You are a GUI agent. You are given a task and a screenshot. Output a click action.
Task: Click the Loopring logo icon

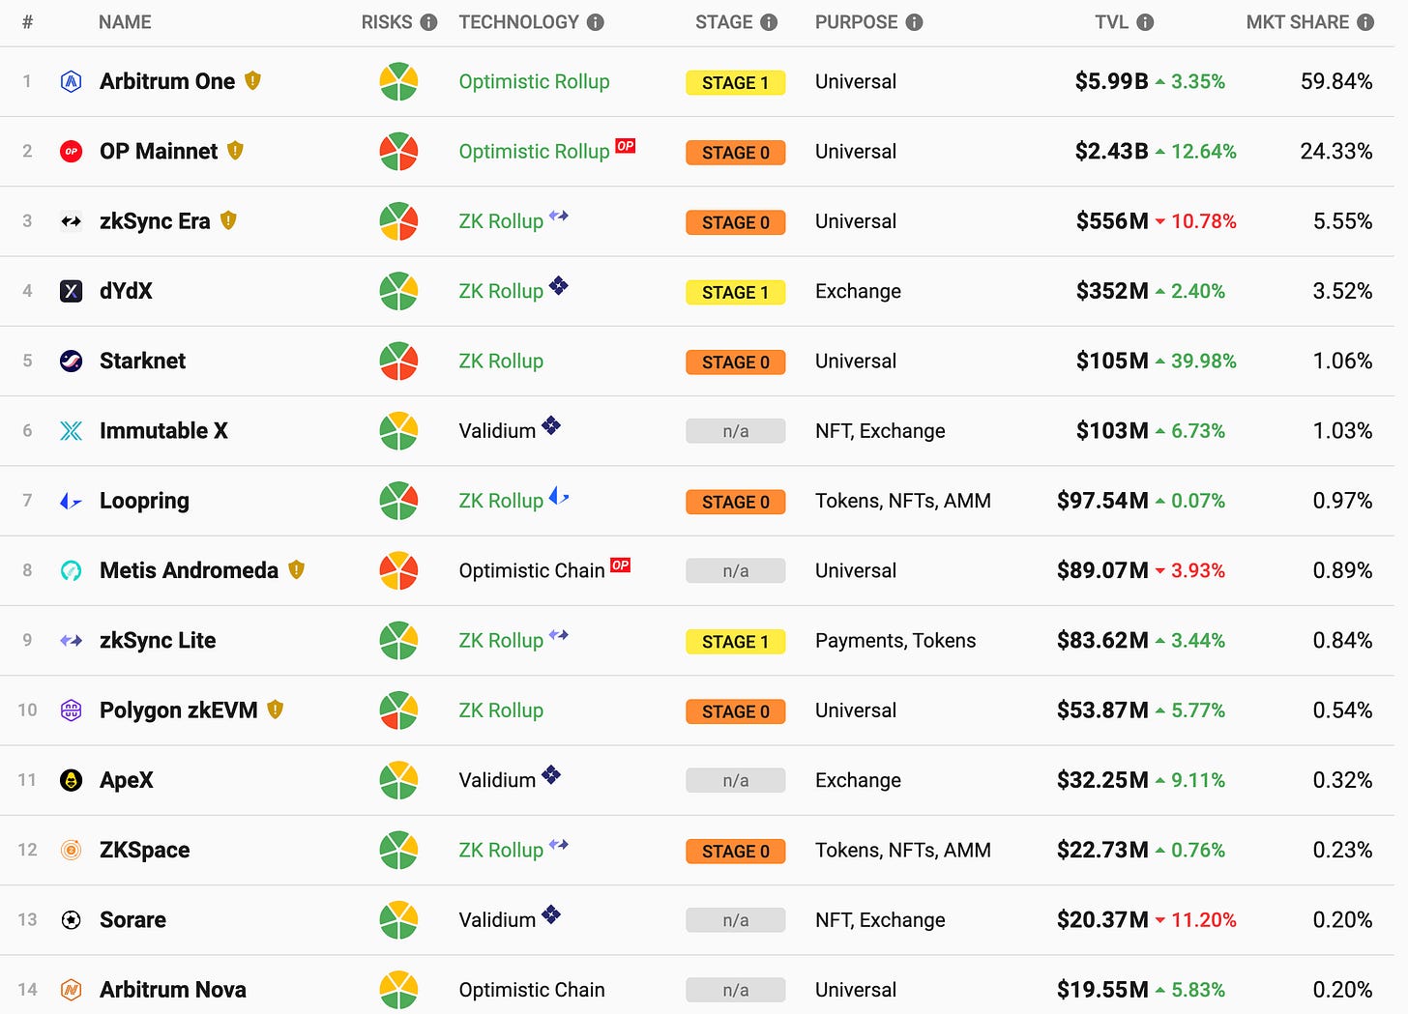pos(71,501)
